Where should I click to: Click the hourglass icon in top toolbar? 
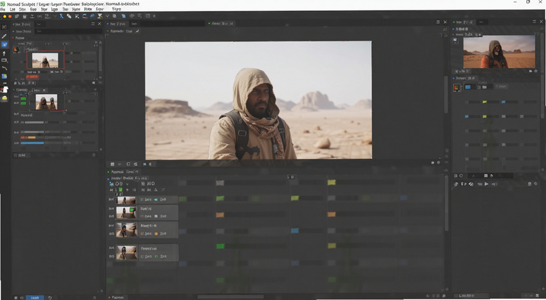click(100, 16)
